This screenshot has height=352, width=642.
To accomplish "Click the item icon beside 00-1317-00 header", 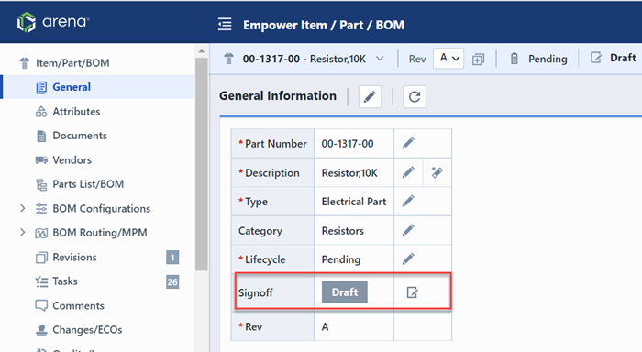I will point(228,59).
